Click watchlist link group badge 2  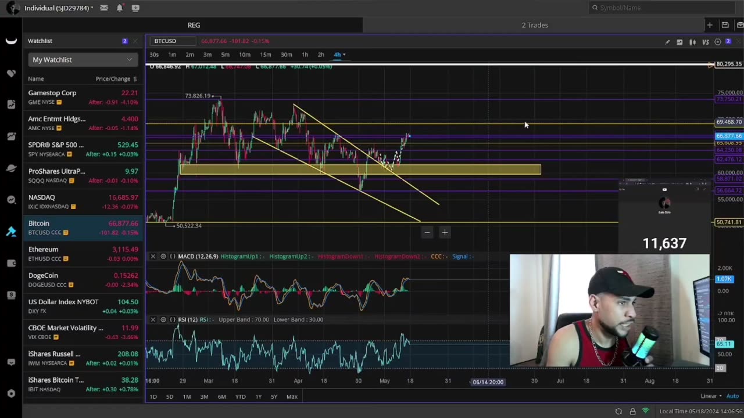(x=124, y=41)
